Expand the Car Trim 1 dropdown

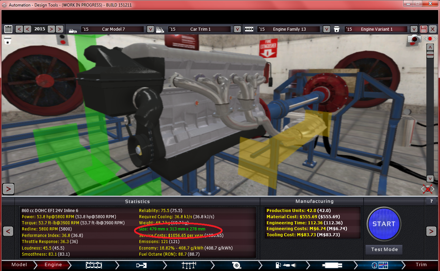coord(237,29)
